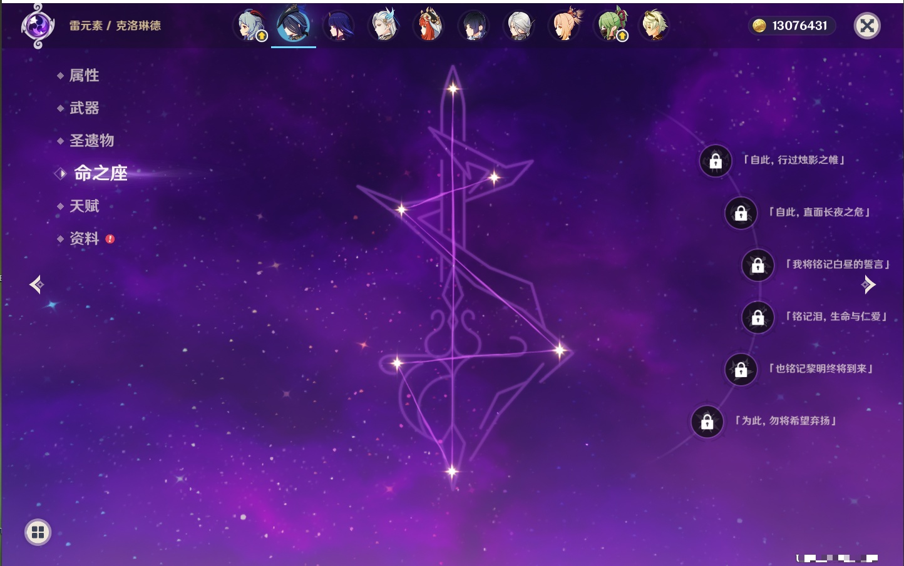This screenshot has height=566, width=904.
Task: Open constellation label 「铭记泪, 生命与仁爱」
Action: click(836, 316)
